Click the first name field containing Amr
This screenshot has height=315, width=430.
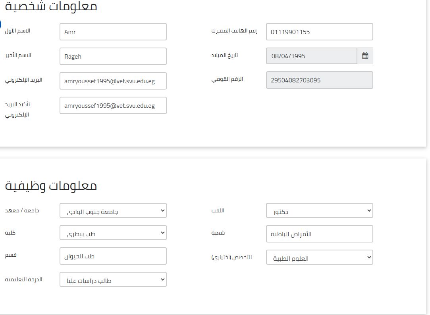[x=113, y=32]
